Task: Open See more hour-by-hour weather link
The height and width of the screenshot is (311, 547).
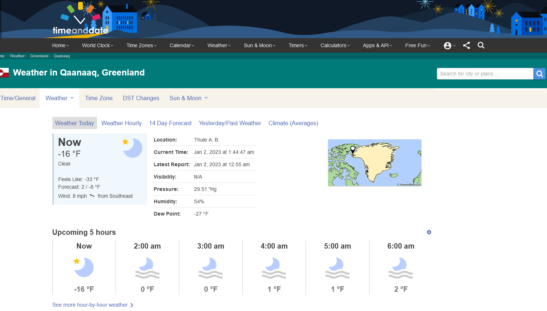Action: [93, 305]
